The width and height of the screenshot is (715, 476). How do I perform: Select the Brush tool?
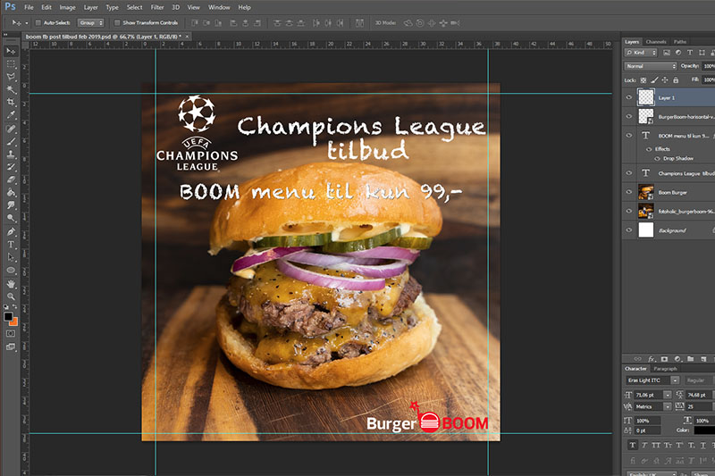point(11,142)
